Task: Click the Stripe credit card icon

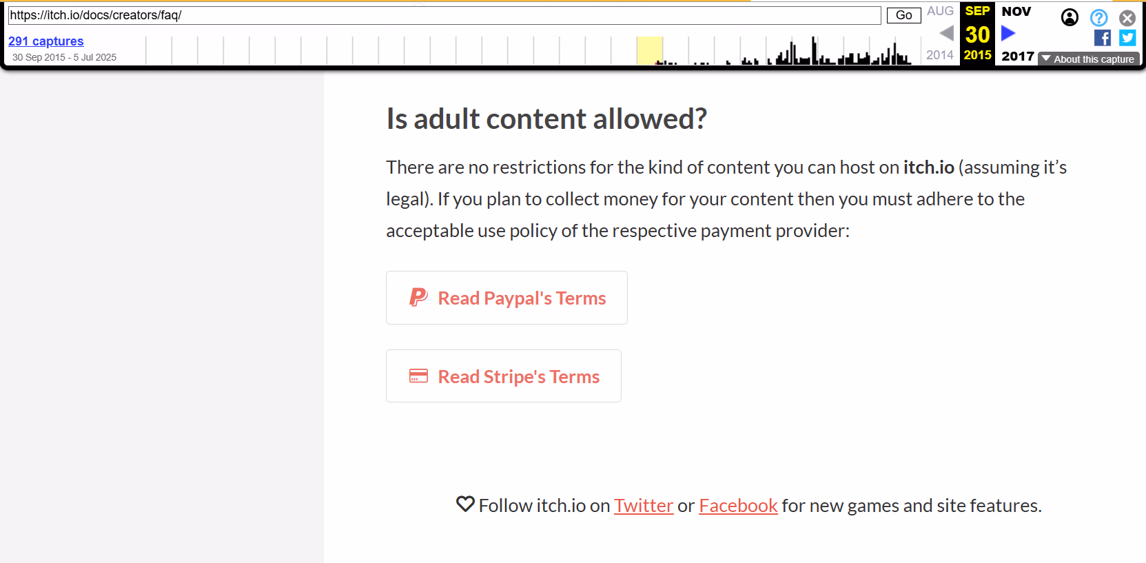Action: click(x=418, y=376)
